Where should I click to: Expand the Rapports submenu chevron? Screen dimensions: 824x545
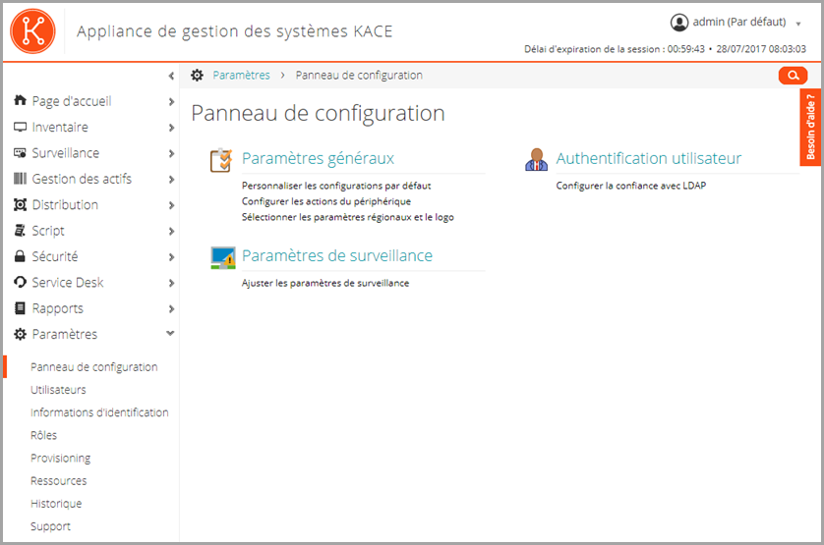tap(171, 308)
